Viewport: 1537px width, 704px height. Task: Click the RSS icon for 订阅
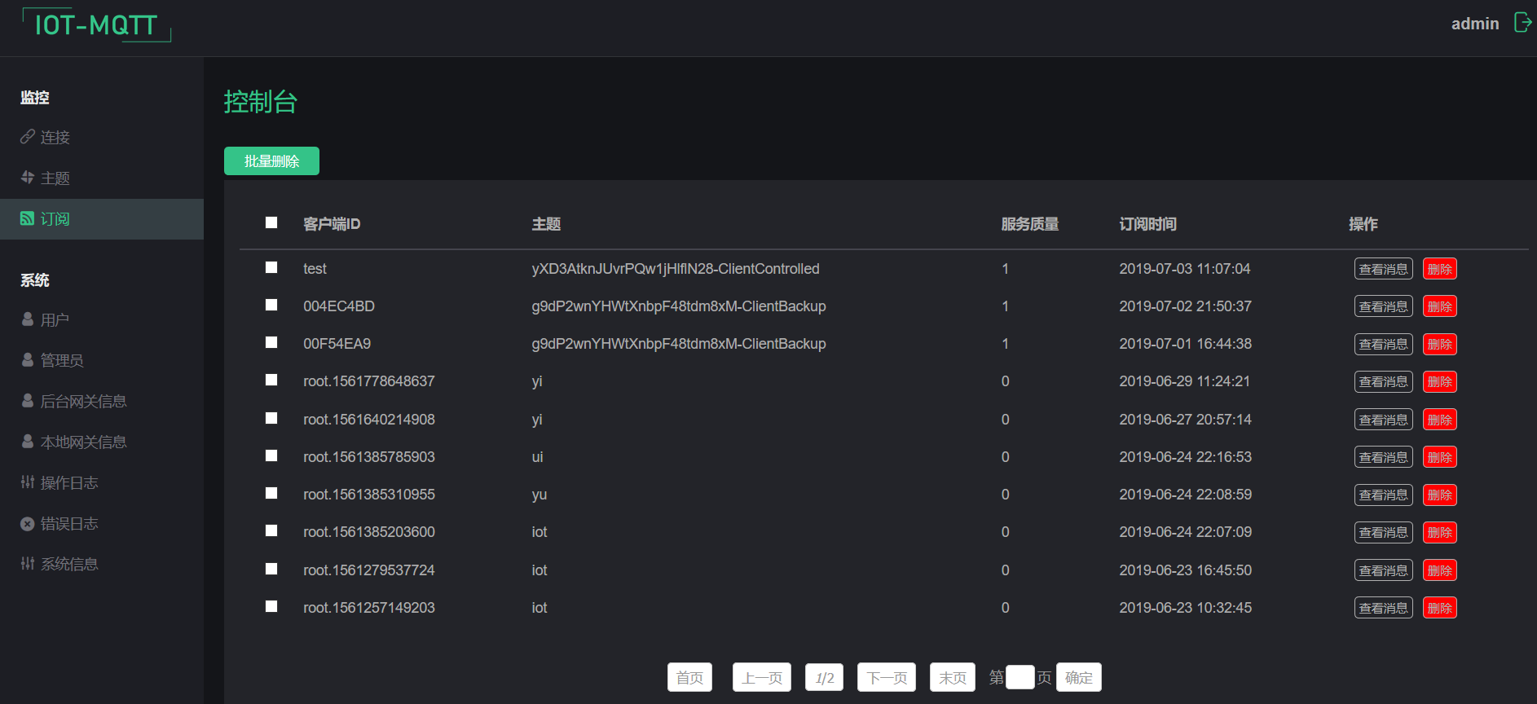pyautogui.click(x=28, y=218)
